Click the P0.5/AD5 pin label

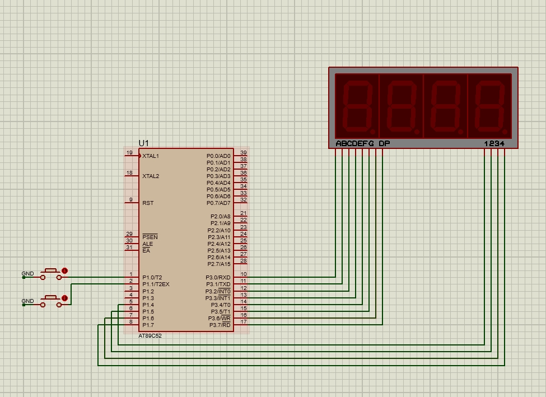[218, 189]
